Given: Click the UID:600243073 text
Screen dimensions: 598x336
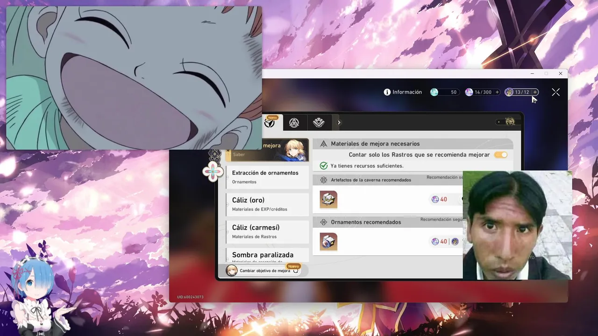Looking at the screenshot, I should [190, 297].
